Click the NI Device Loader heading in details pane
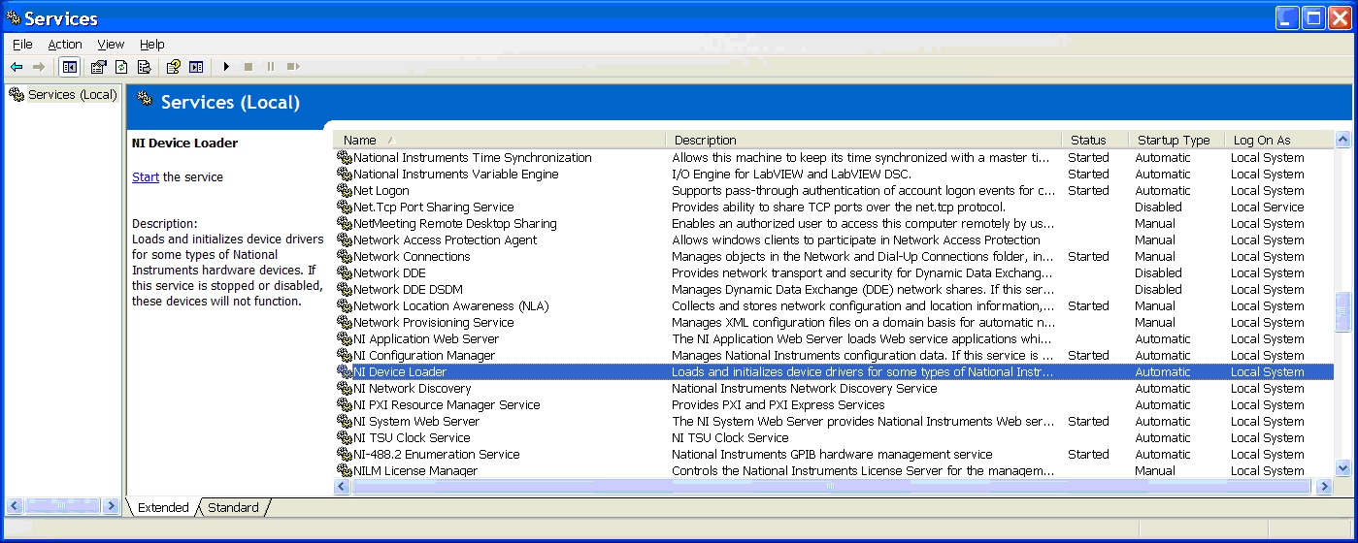The width and height of the screenshot is (1358, 543). point(184,143)
